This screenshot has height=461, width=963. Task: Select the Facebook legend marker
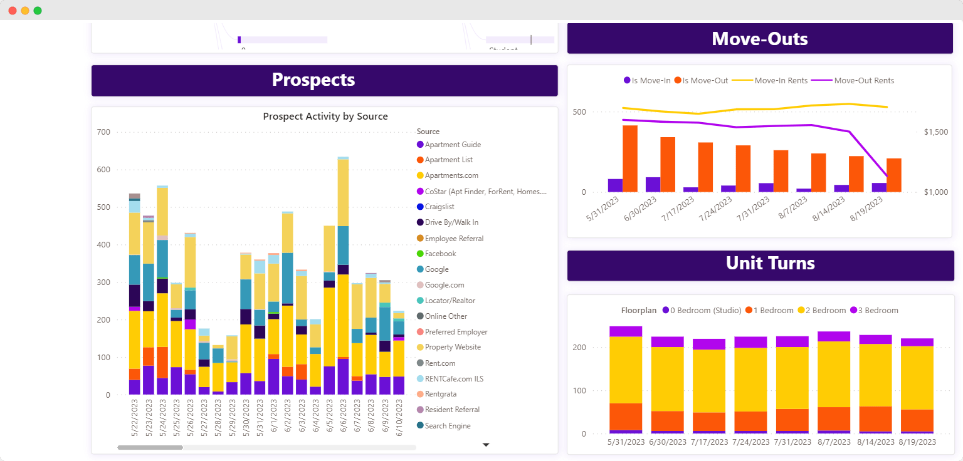[x=420, y=254]
